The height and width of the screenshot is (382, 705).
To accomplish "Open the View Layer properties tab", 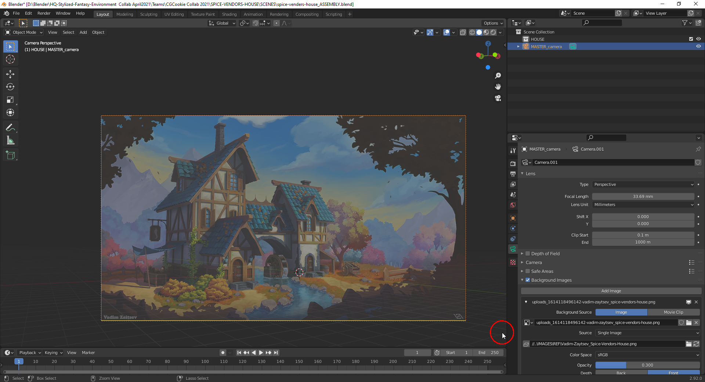I will 513,184.
